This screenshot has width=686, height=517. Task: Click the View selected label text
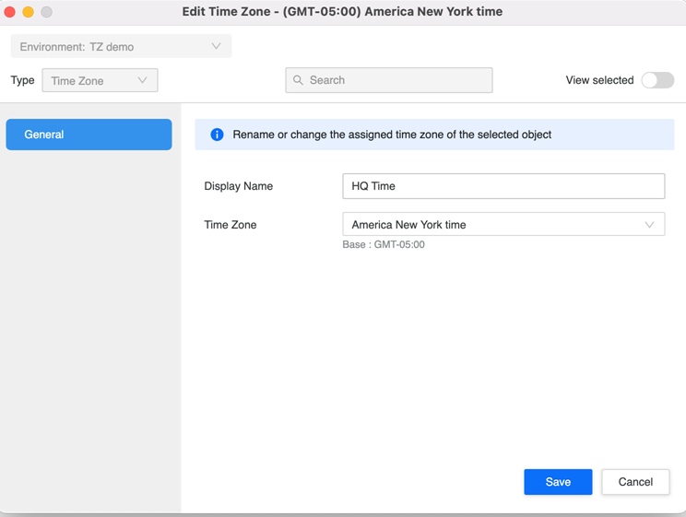point(599,80)
